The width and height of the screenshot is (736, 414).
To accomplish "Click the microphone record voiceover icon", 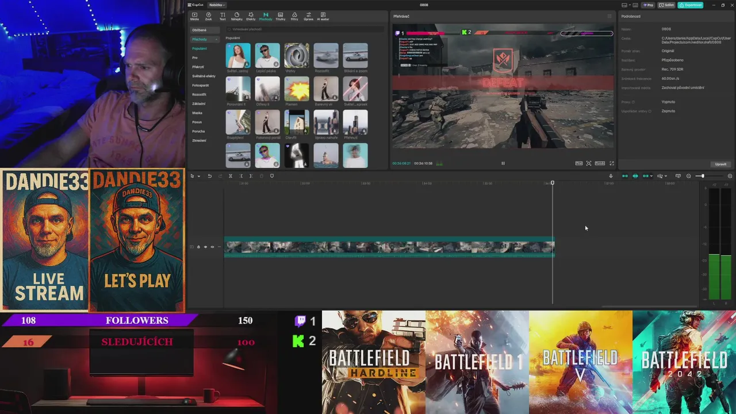I will pyautogui.click(x=611, y=176).
